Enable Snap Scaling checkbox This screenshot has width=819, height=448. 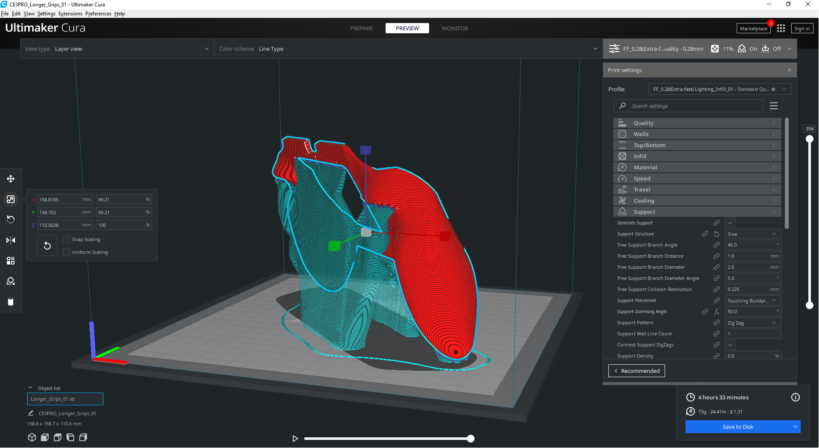click(67, 239)
